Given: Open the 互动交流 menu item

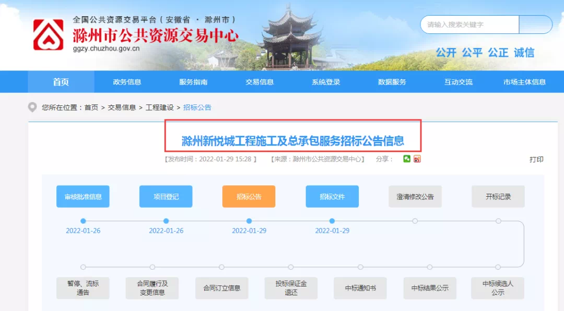Looking at the screenshot, I should [x=459, y=81].
